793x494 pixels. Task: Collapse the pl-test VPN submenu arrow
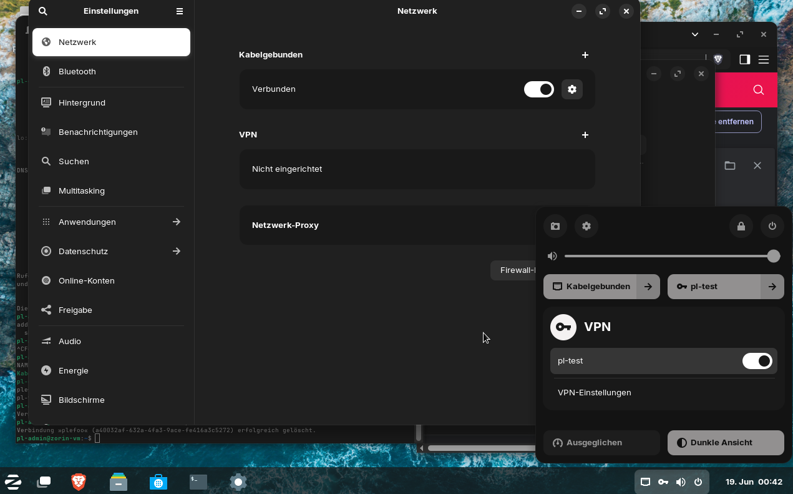pyautogui.click(x=772, y=287)
